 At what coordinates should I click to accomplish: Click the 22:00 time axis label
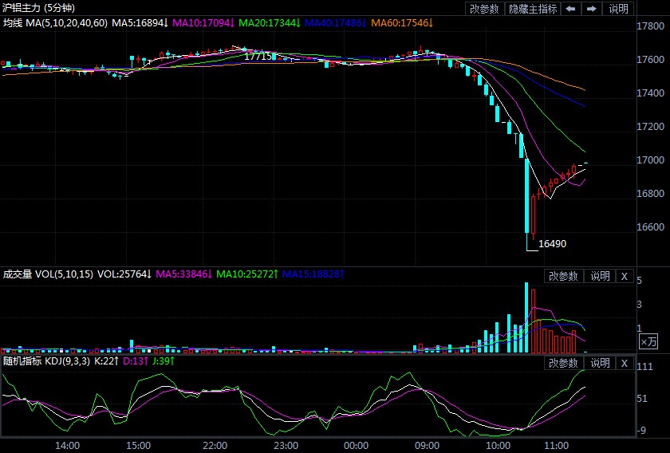[215, 446]
